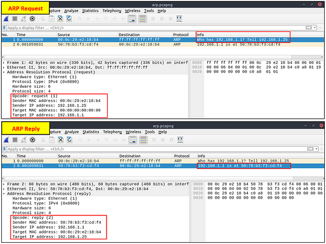Start capture shark fin icon in ARP Reply window
This screenshot has width=326, height=244.
click(6, 140)
